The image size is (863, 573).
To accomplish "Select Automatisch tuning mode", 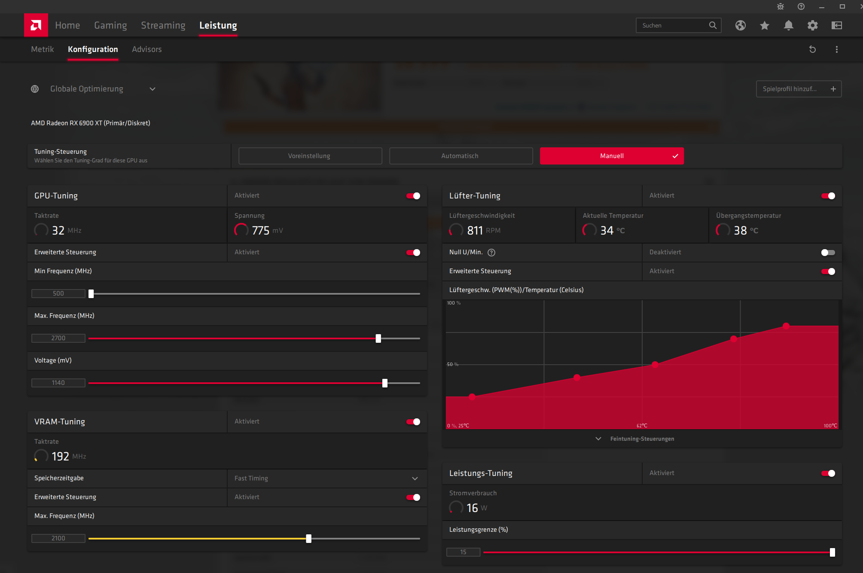I will pos(460,156).
